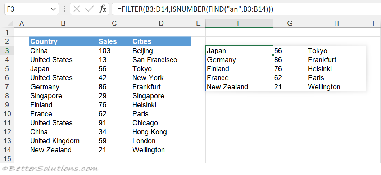This screenshot has width=381, height=175.
Task: Open the Name Box dropdown arrow
Action: 53,9
